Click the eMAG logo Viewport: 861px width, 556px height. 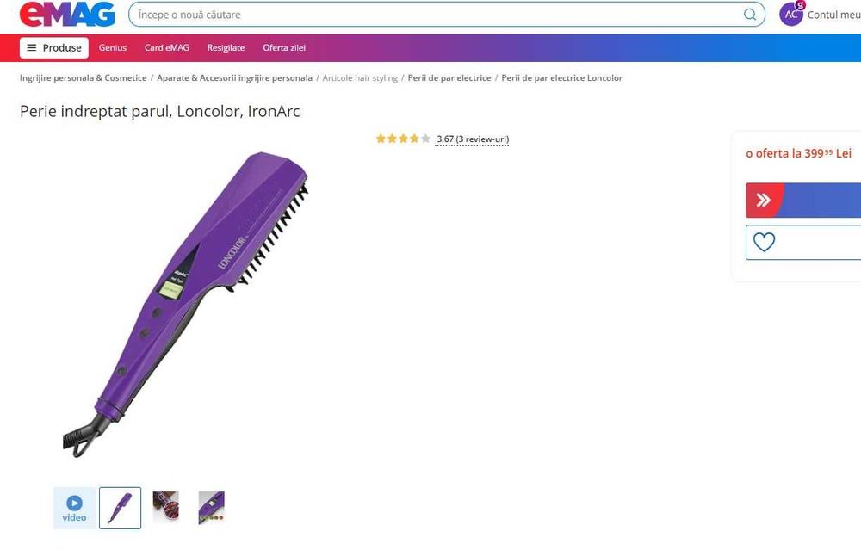pyautogui.click(x=67, y=15)
